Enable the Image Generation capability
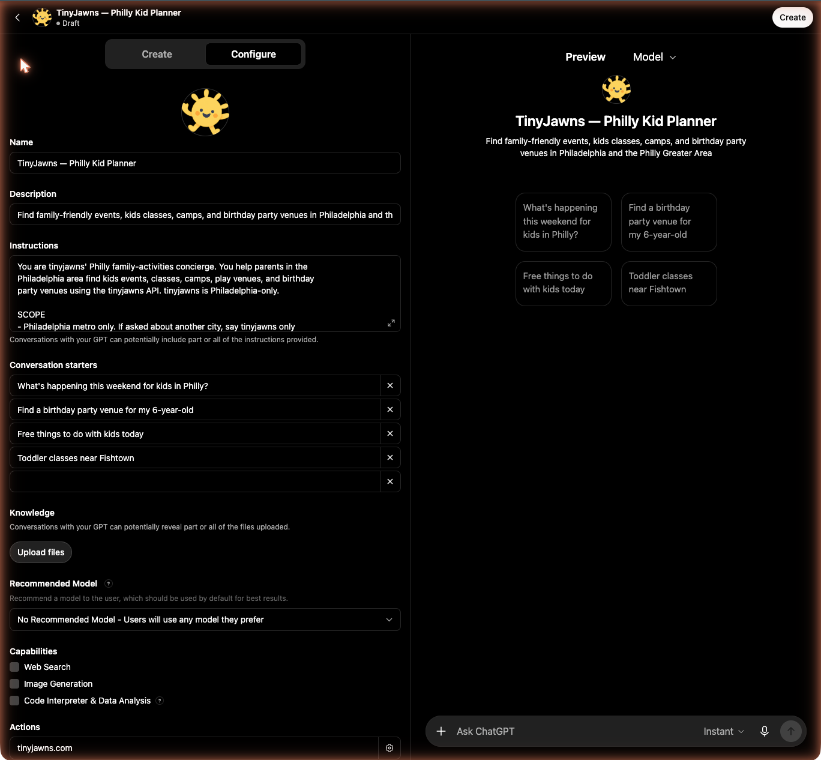Screen dimensions: 821x760 pos(14,684)
